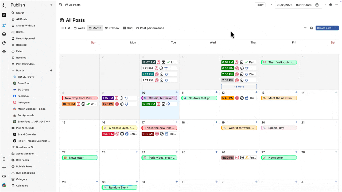Open the three-dot more options menu

336,5
